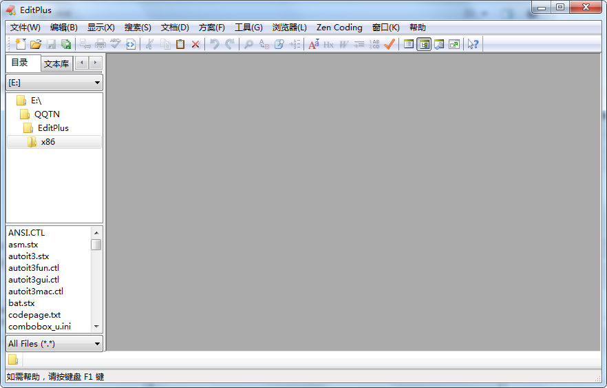The image size is (607, 388).
Task: Click the orange checkmark icon
Action: pyautogui.click(x=390, y=44)
